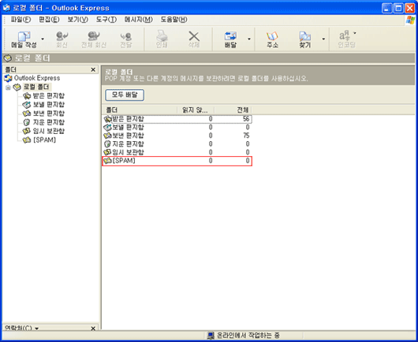Open the 파일(F) menu
The width and height of the screenshot is (418, 342).
pos(21,20)
